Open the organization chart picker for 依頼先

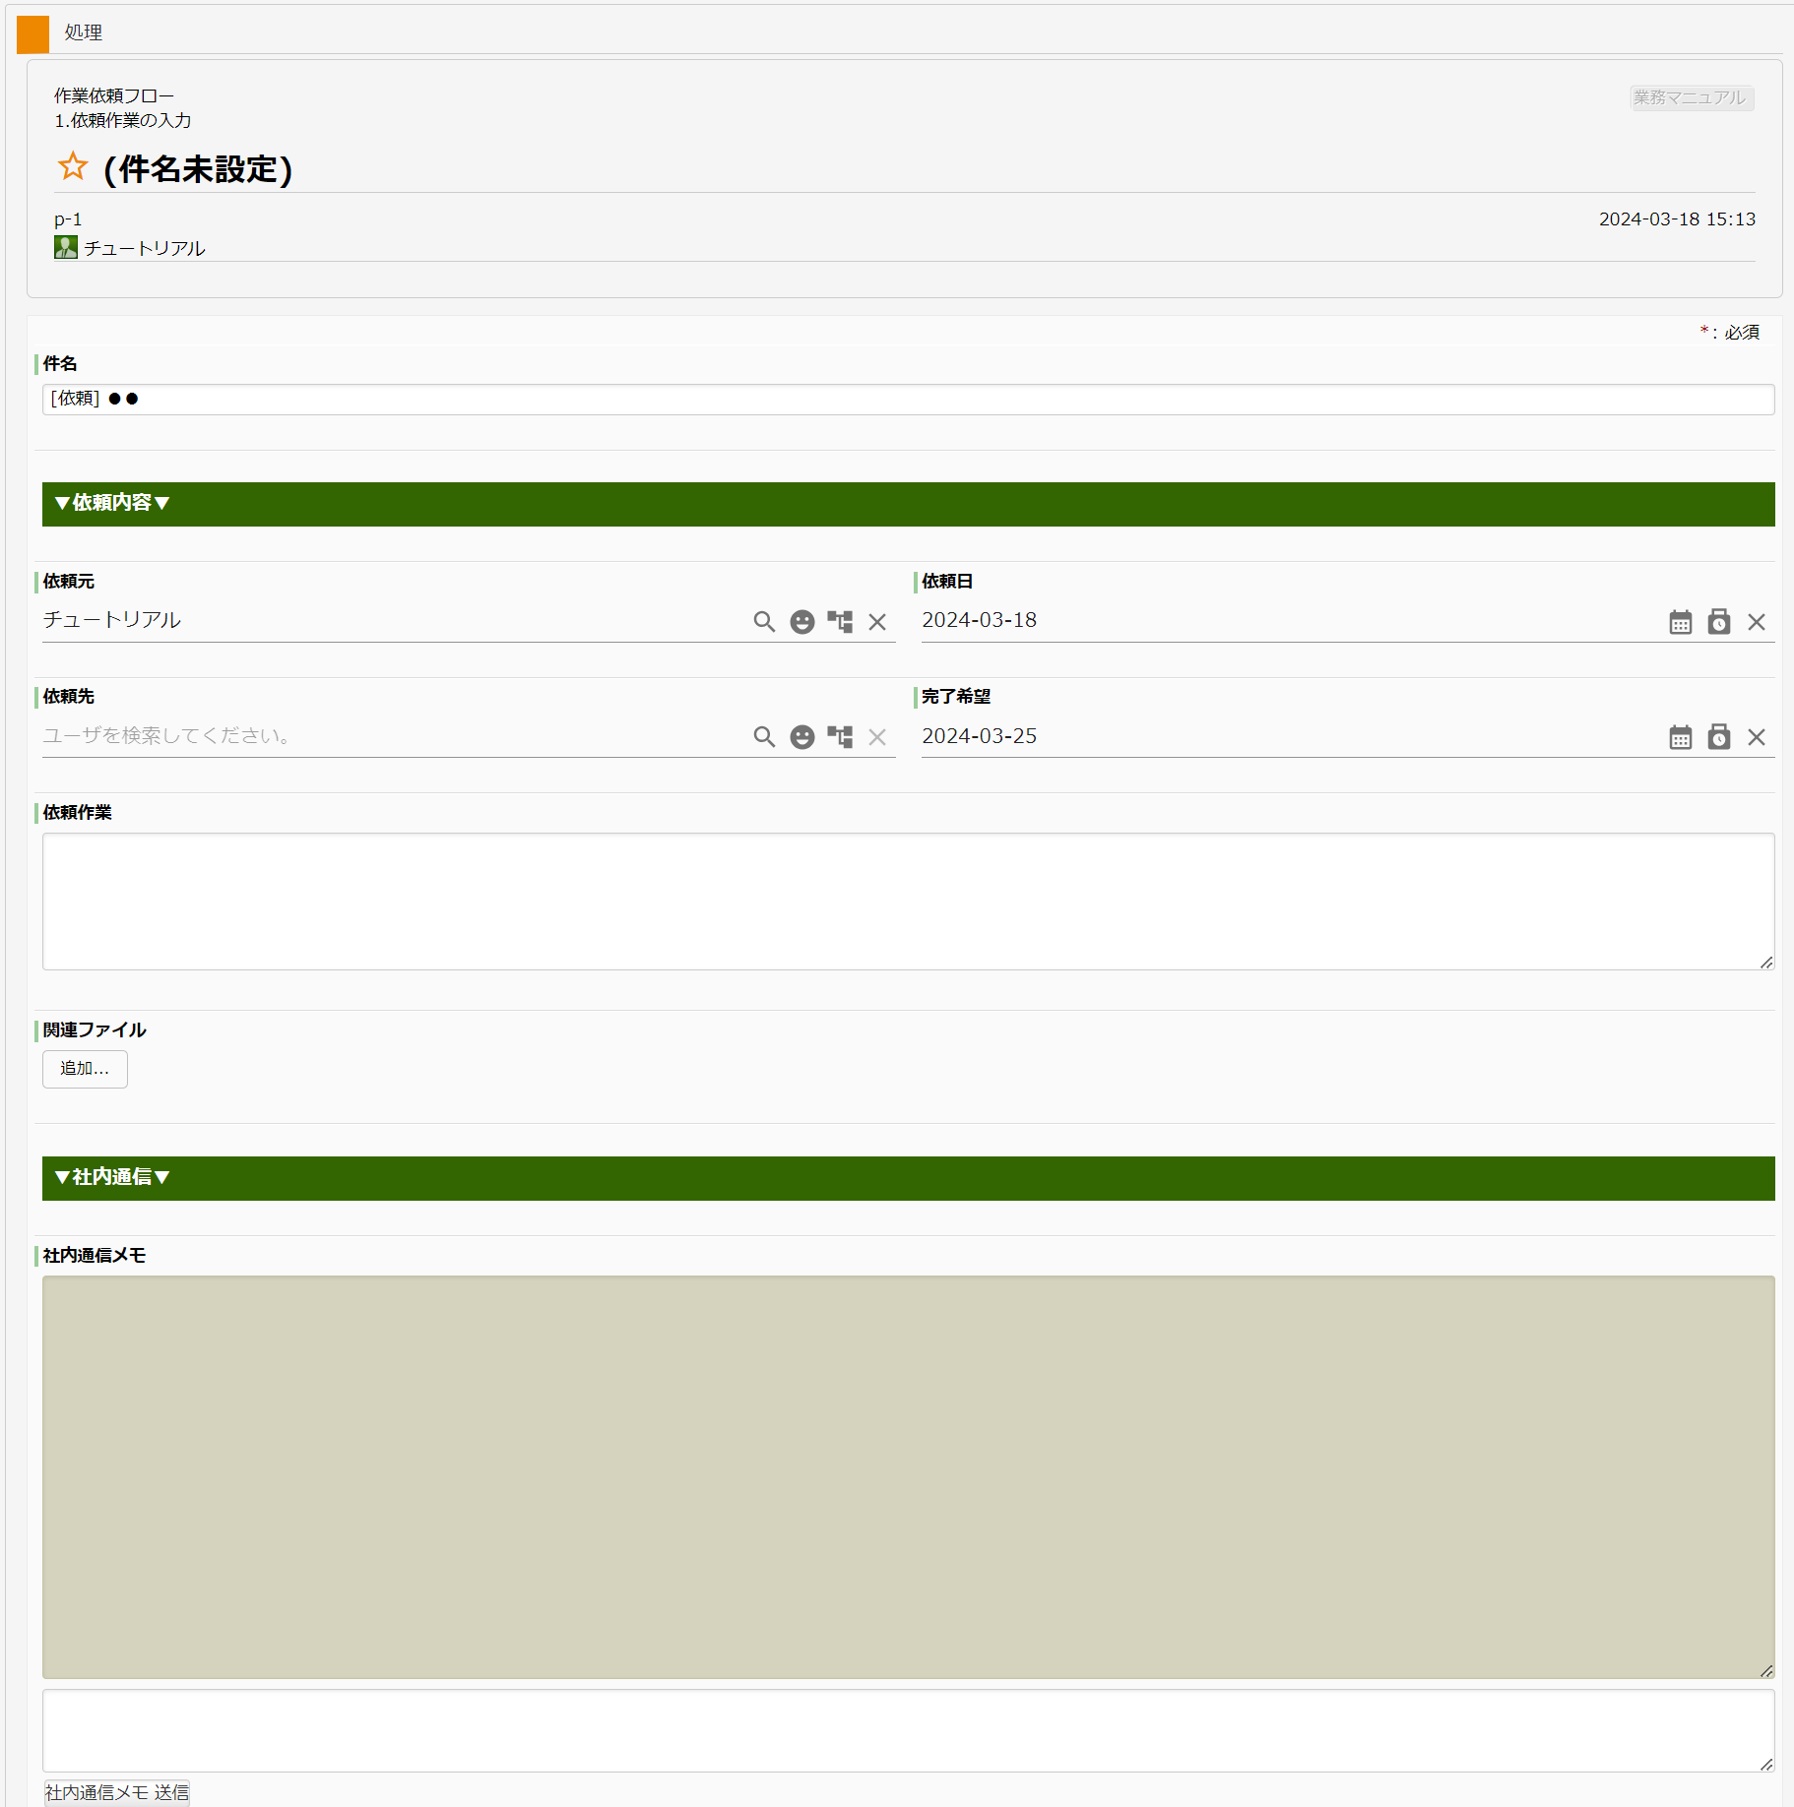(840, 736)
